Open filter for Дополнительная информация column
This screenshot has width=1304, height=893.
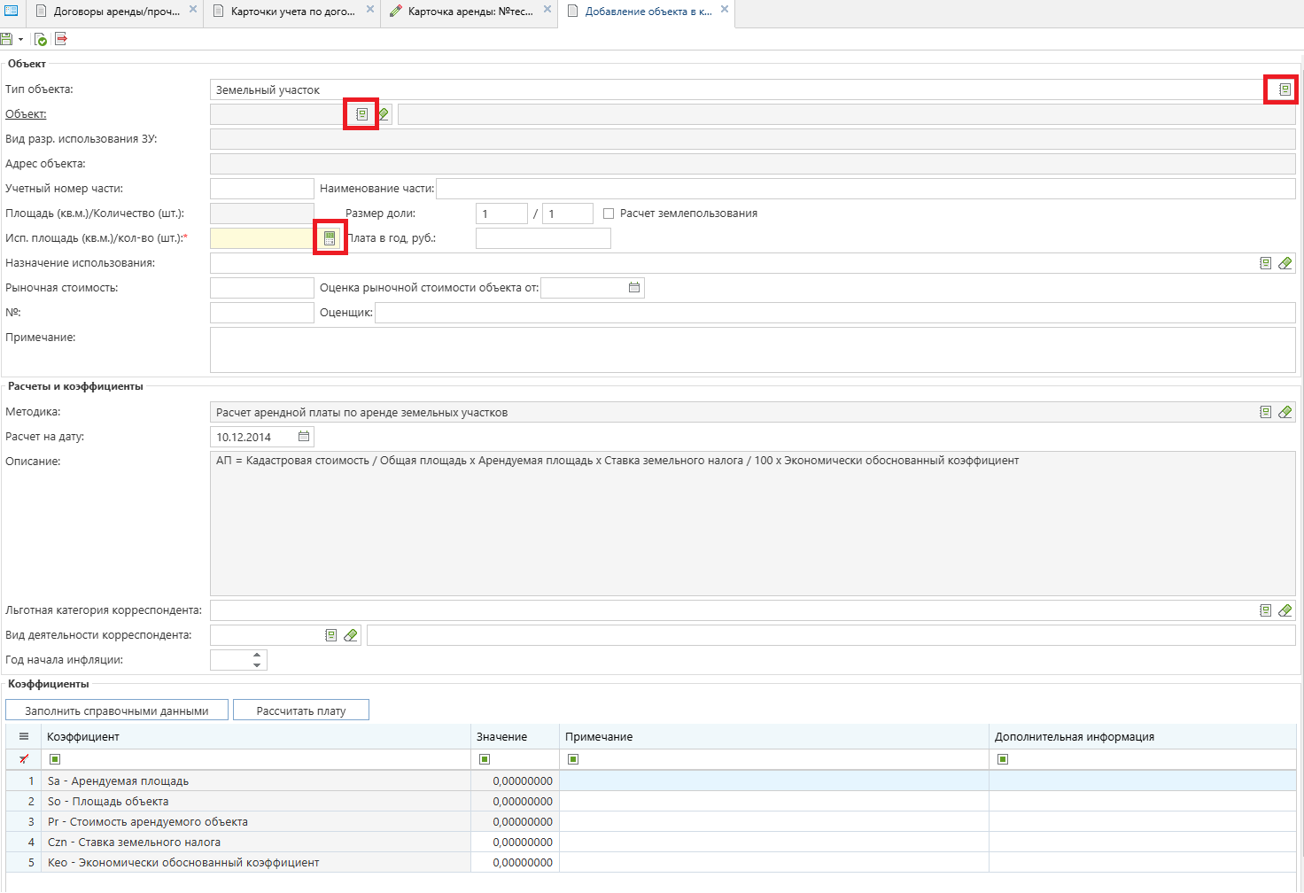1003,759
